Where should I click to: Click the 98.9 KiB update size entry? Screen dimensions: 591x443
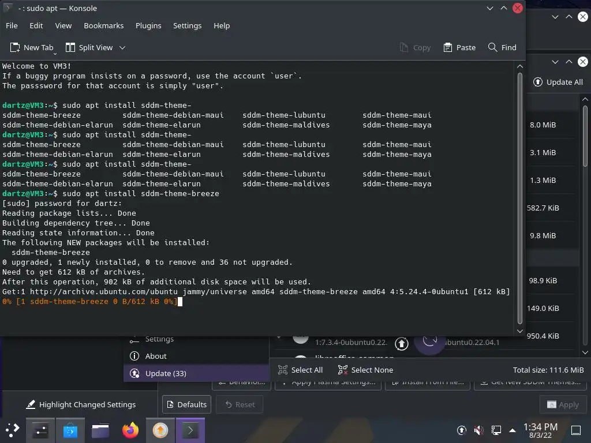coord(543,281)
